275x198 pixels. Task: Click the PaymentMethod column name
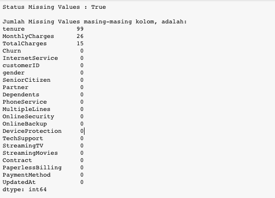point(26,175)
